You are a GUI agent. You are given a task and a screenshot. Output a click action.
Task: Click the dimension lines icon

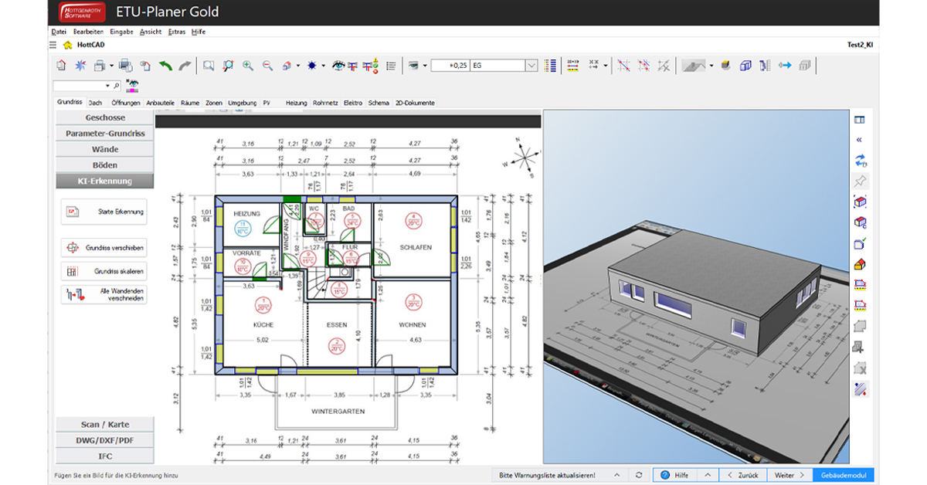(x=572, y=66)
